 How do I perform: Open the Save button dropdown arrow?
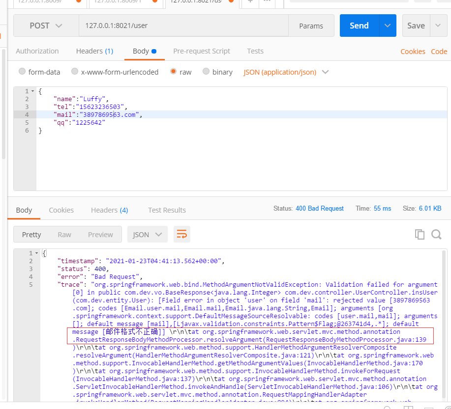click(x=438, y=26)
